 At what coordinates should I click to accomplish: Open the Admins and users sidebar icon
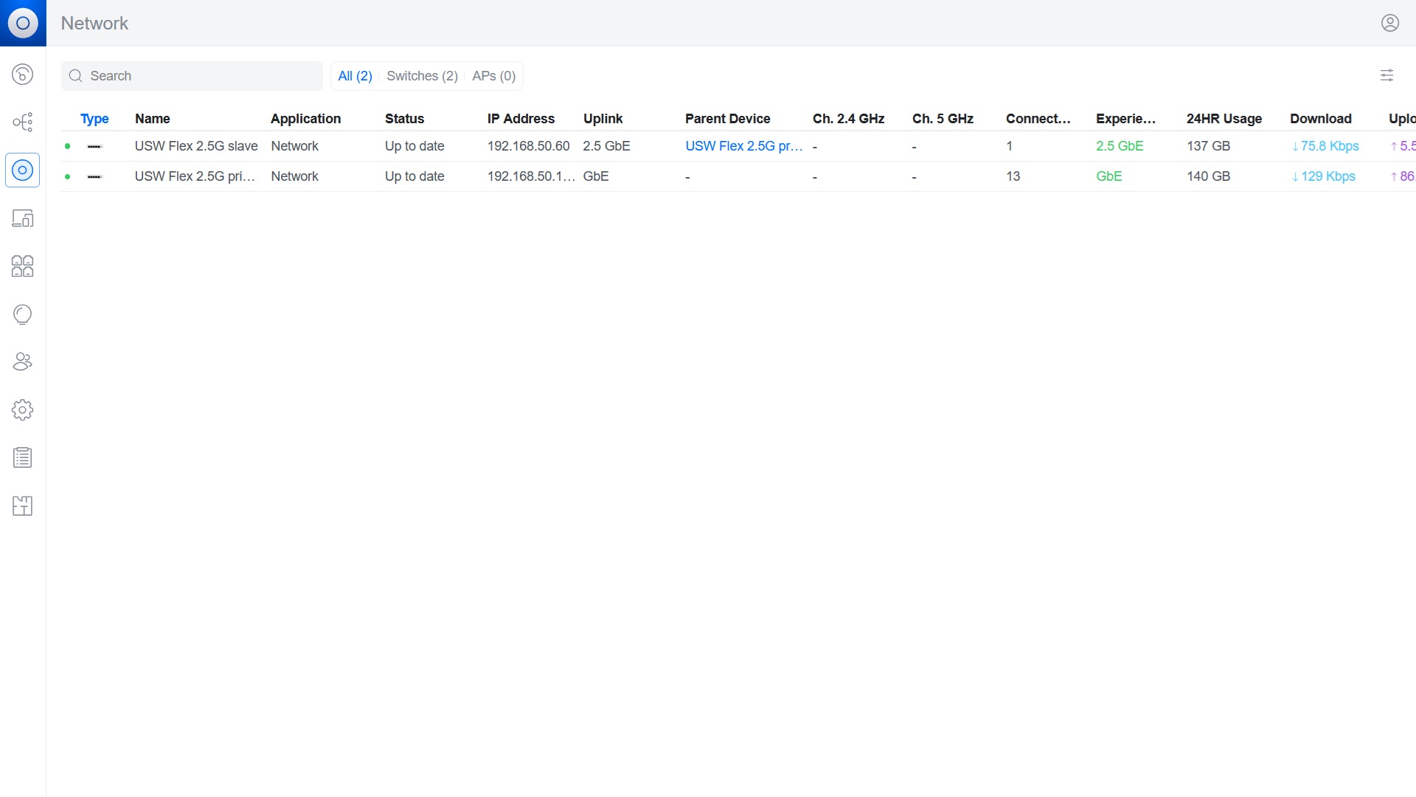click(23, 362)
